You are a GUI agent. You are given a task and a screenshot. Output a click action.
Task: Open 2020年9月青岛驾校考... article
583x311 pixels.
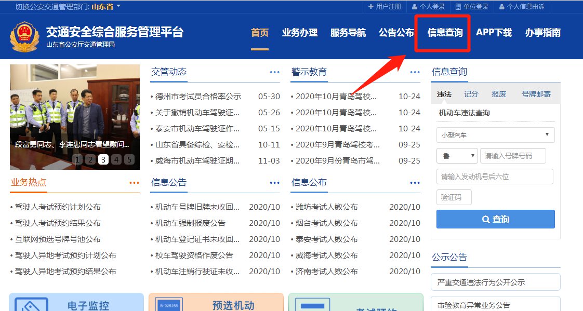338,145
